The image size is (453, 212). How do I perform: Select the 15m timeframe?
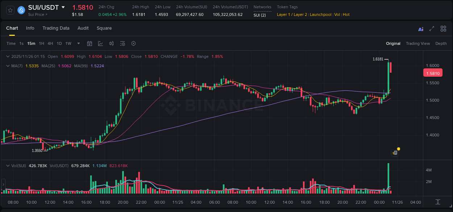point(31,43)
